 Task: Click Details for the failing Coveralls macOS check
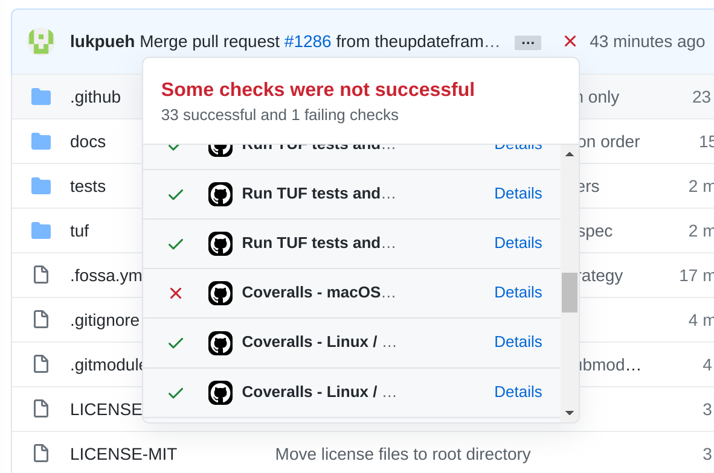(518, 293)
